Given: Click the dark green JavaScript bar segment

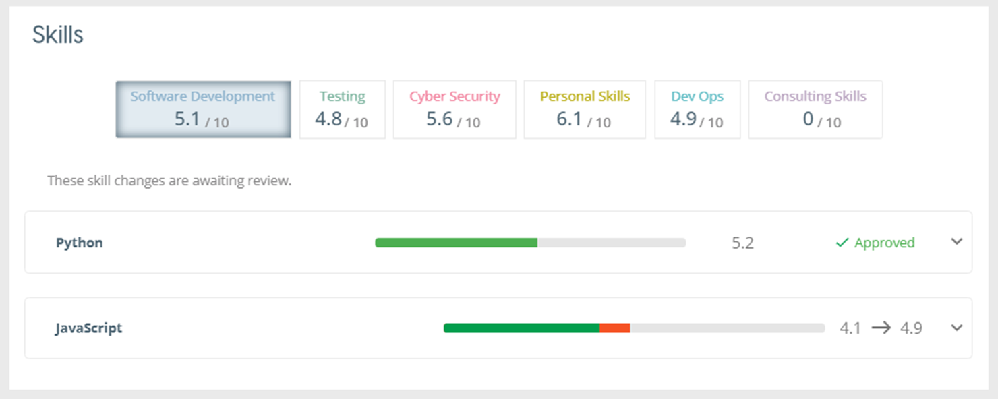Looking at the screenshot, I should point(521,328).
